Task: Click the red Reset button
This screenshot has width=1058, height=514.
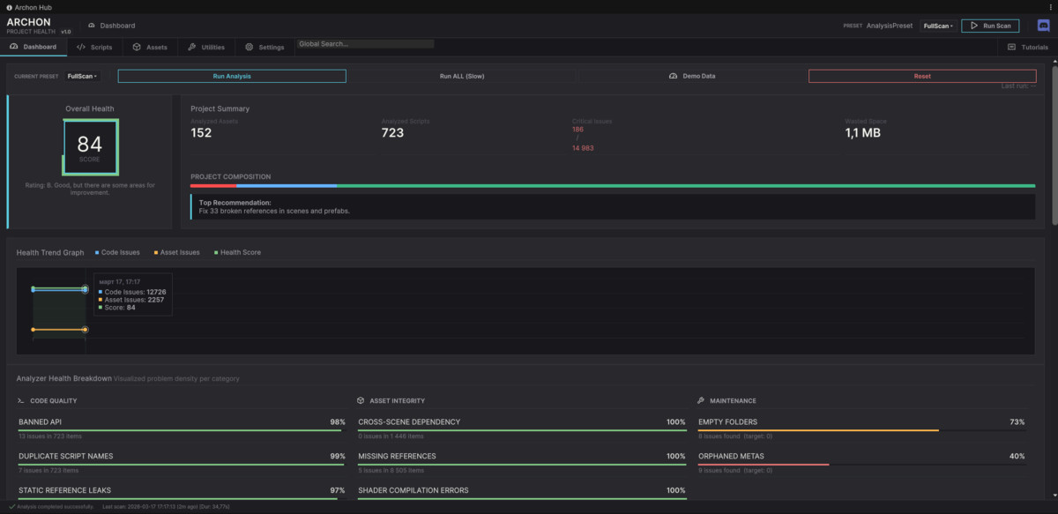Action: tap(922, 76)
